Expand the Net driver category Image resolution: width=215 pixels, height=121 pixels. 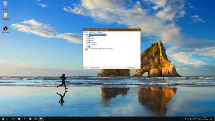click(86, 41)
